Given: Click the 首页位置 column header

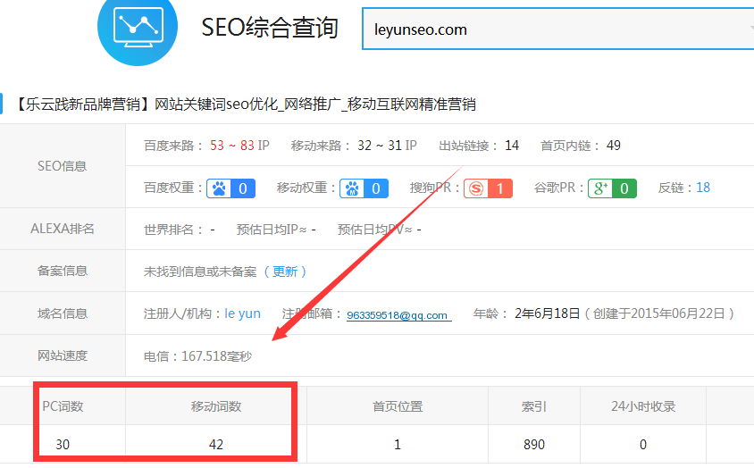Looking at the screenshot, I should (x=398, y=406).
